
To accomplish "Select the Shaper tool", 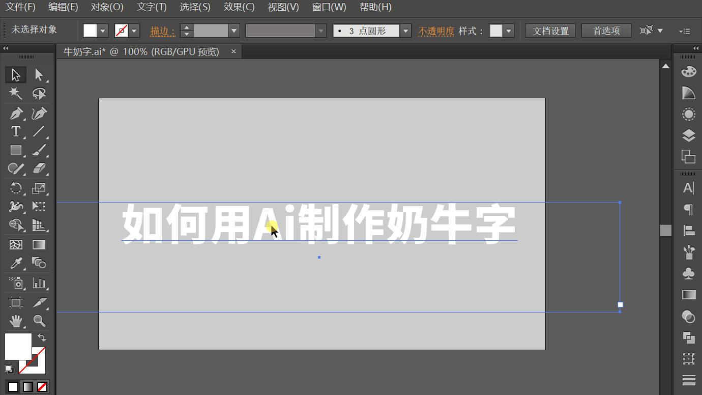I will (x=16, y=168).
